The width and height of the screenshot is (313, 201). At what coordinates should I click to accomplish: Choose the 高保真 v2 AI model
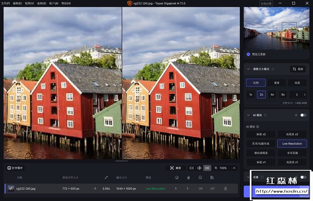(292, 134)
